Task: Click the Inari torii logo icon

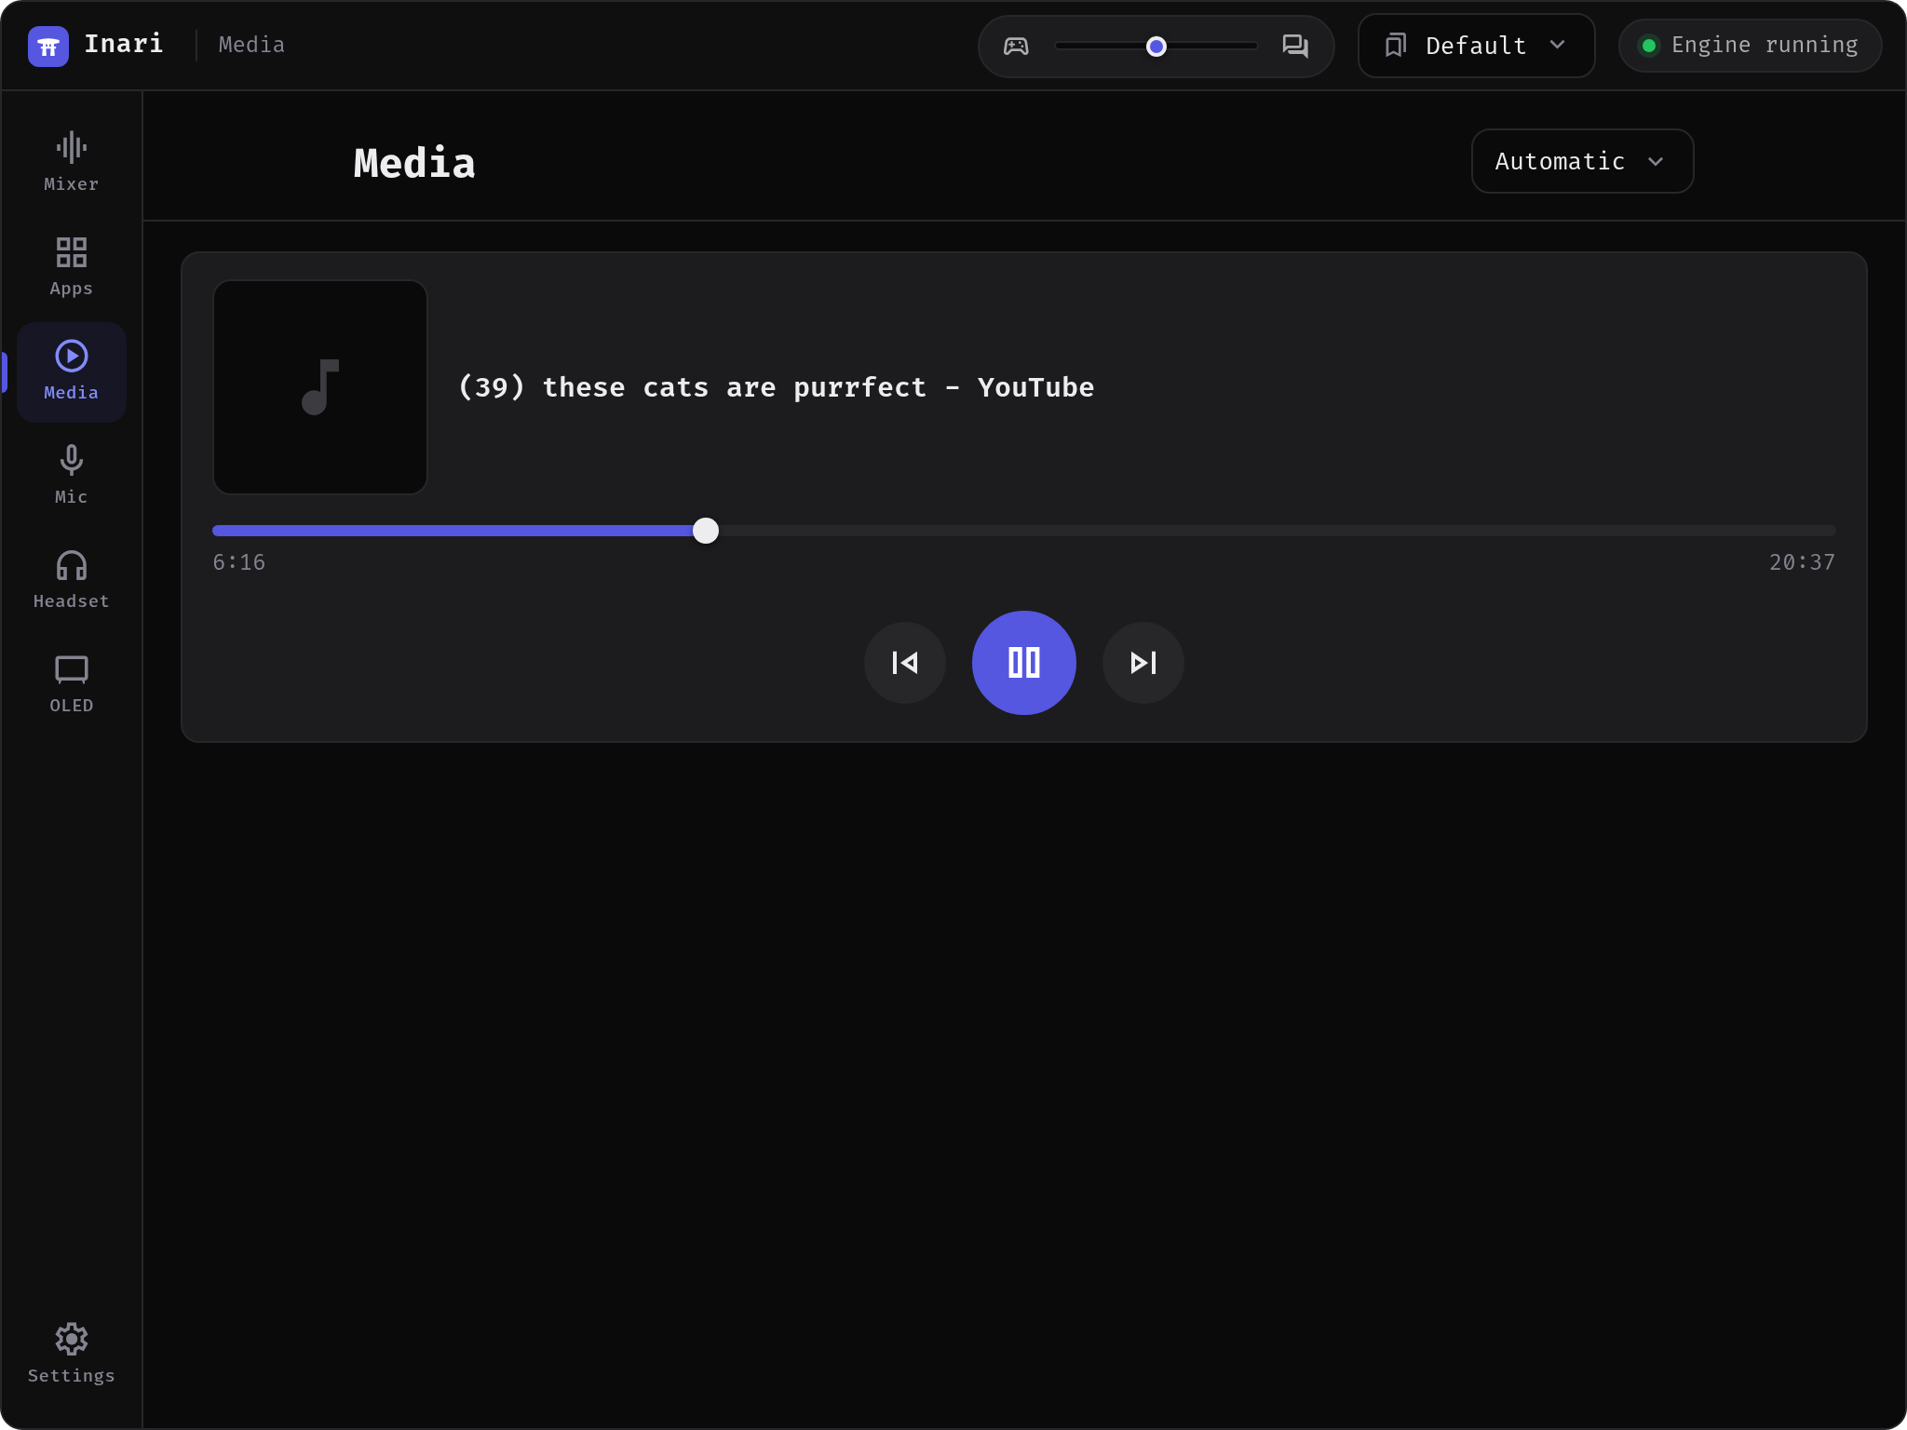Action: tap(48, 46)
